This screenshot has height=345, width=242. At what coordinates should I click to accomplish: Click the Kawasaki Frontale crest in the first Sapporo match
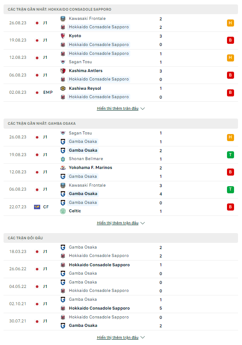63,19
